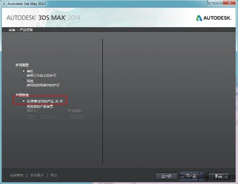Click the 许可类型 heading text
Image resolution: width=238 pixels, height=184 pixels.
pos(22,65)
